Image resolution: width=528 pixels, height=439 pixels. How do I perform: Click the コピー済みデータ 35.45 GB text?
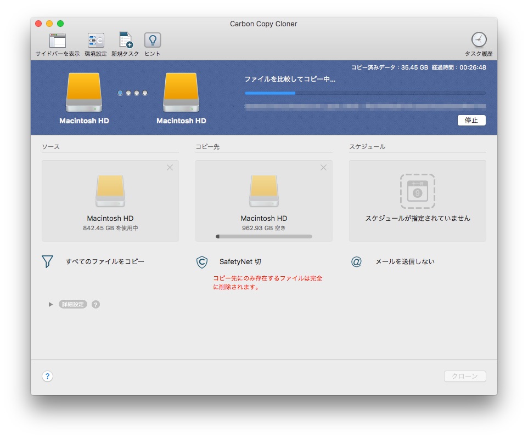coord(390,67)
